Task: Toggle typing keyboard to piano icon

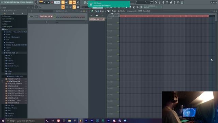Action: [x=63, y=7]
